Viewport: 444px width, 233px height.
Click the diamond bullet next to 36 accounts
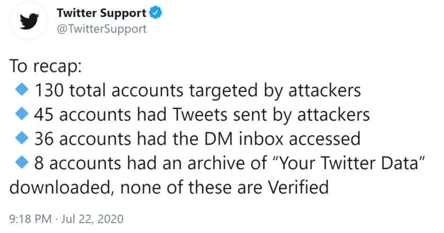click(22, 139)
